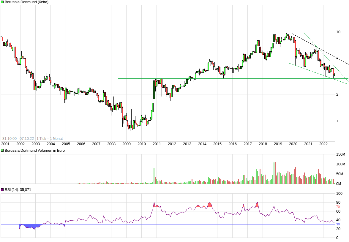Click the '1 Tick = 1 Monat' text

tap(50, 139)
